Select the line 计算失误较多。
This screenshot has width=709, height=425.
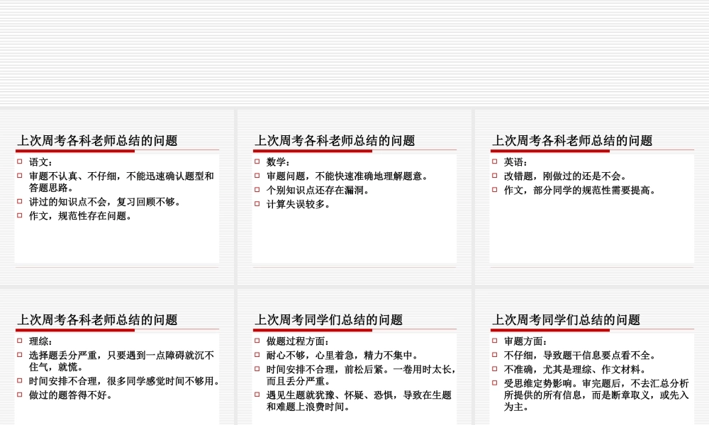pos(299,205)
